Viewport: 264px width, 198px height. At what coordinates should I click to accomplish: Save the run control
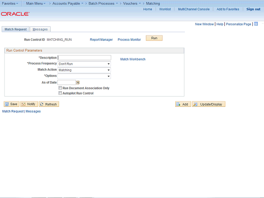(12, 104)
